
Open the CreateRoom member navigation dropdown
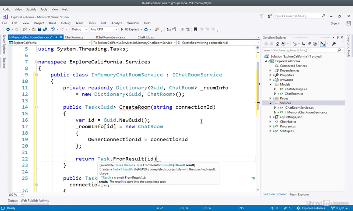pyautogui.click(x=218, y=43)
